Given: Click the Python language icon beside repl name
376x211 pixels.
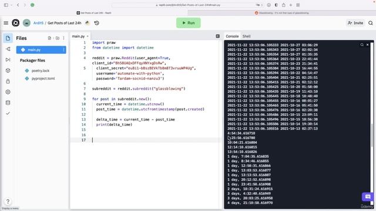Looking at the screenshot, I should pyautogui.click(x=88, y=23).
